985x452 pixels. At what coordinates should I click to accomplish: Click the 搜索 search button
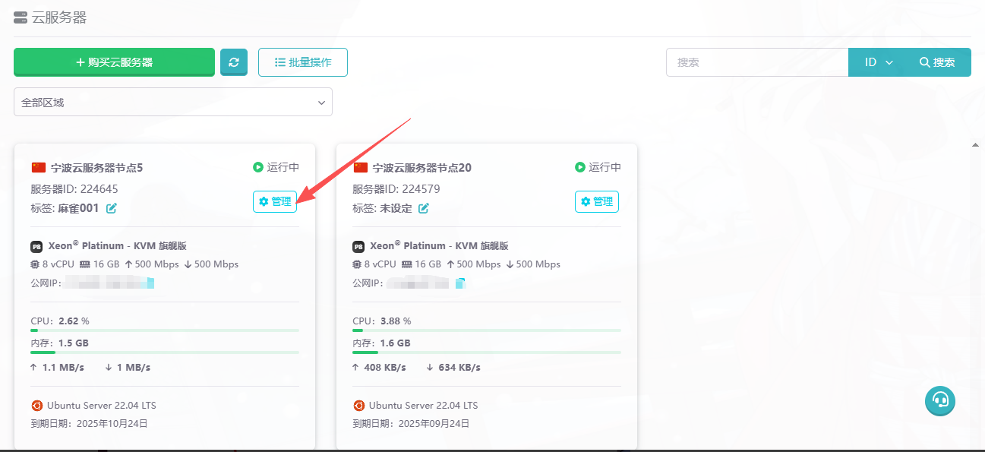pos(937,62)
